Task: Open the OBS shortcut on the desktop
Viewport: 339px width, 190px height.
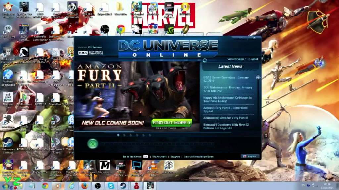Action: tap(104, 29)
